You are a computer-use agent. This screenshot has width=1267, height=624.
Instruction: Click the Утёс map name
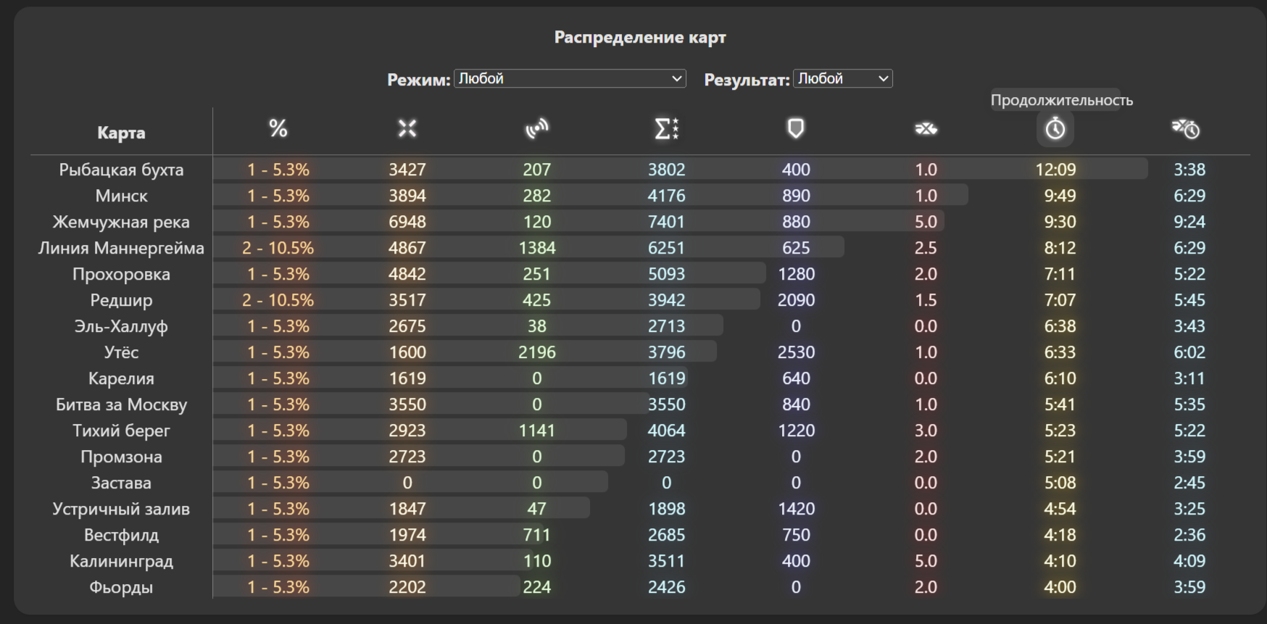[121, 352]
